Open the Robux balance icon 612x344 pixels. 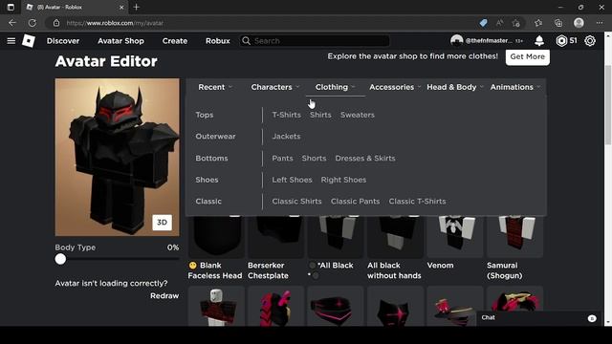561,40
